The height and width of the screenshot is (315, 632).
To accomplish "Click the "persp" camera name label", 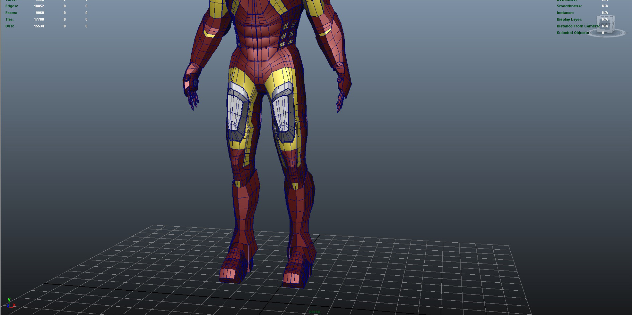I will tap(314, 311).
